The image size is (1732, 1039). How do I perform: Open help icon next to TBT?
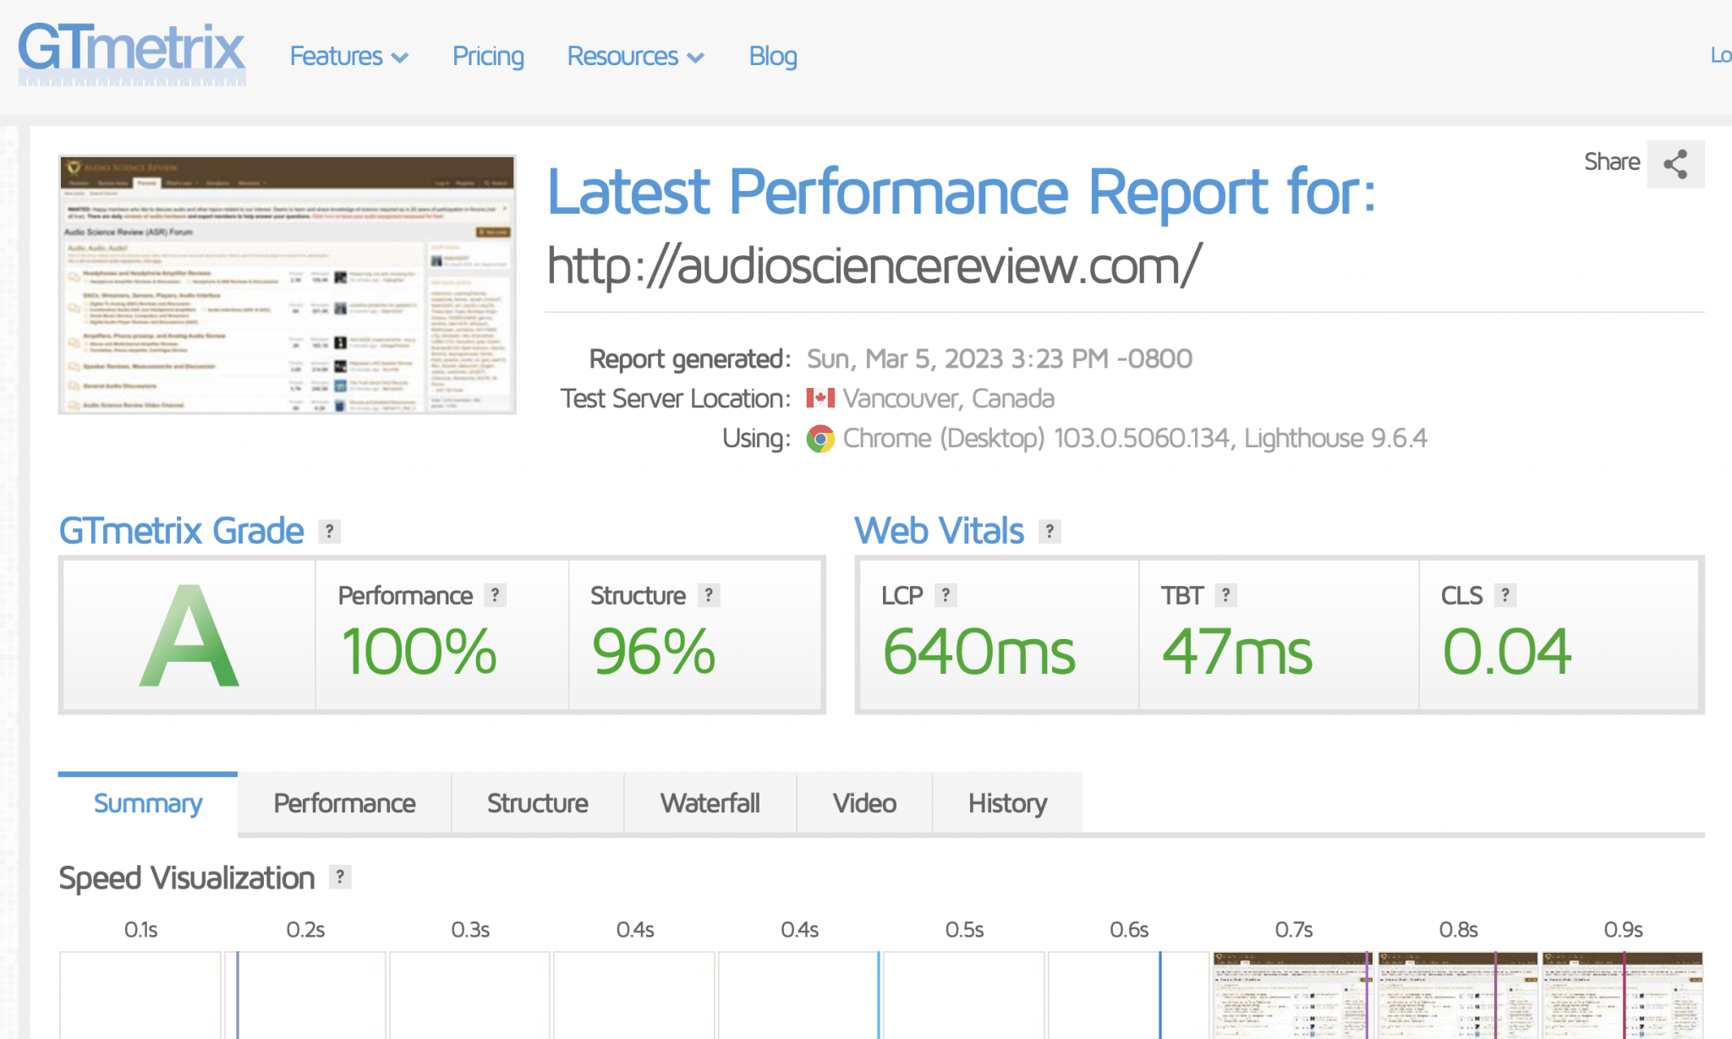tap(1225, 595)
